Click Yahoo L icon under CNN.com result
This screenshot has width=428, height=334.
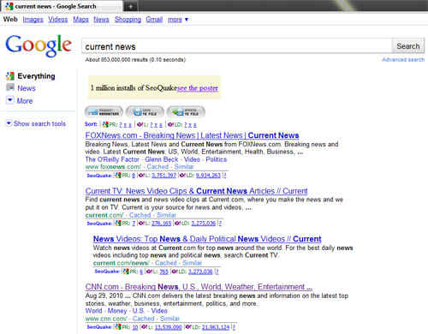pyautogui.click(x=145, y=327)
